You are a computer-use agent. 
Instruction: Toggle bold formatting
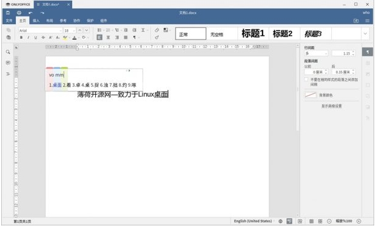click(21, 38)
